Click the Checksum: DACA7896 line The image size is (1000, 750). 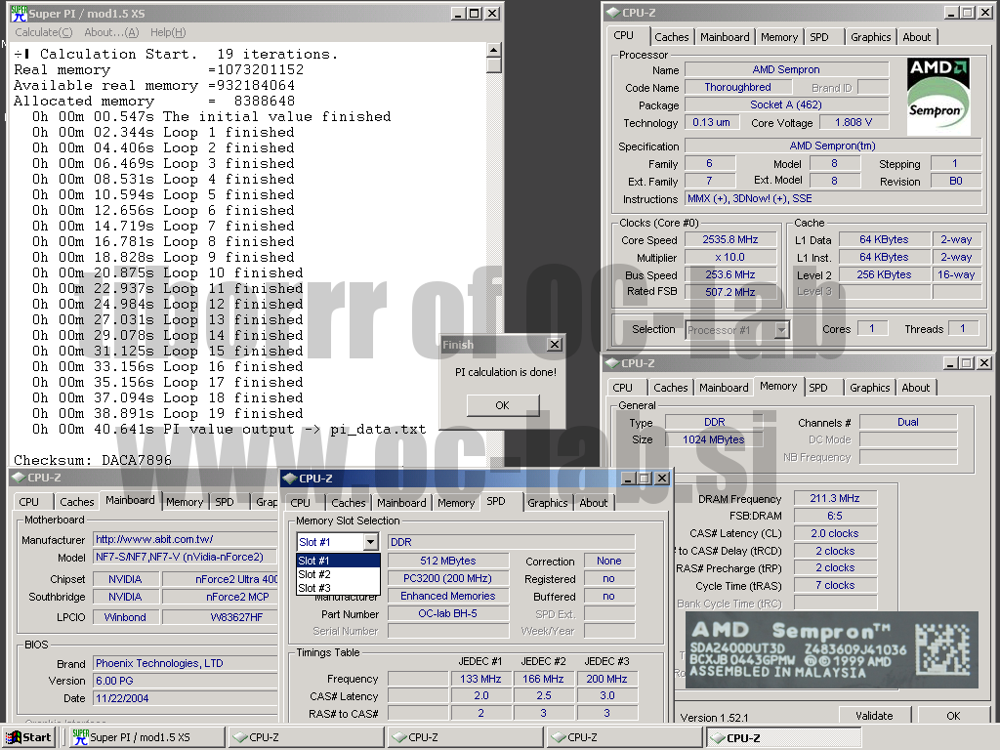[93, 460]
